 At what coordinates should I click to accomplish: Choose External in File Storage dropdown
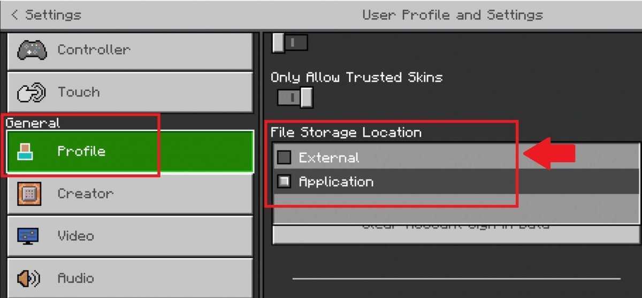click(456, 157)
